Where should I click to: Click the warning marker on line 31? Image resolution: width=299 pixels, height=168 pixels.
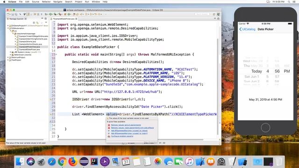click(x=51, y=114)
